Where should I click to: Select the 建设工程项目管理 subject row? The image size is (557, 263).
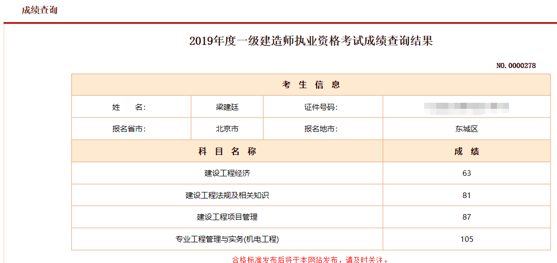227,217
